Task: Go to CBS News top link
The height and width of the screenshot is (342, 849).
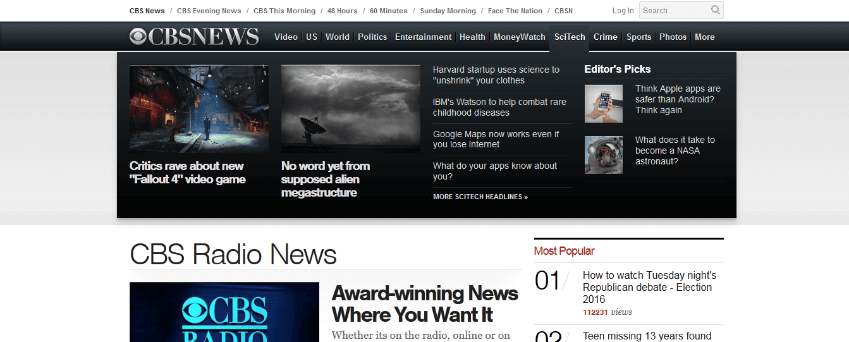Action: 147,11
